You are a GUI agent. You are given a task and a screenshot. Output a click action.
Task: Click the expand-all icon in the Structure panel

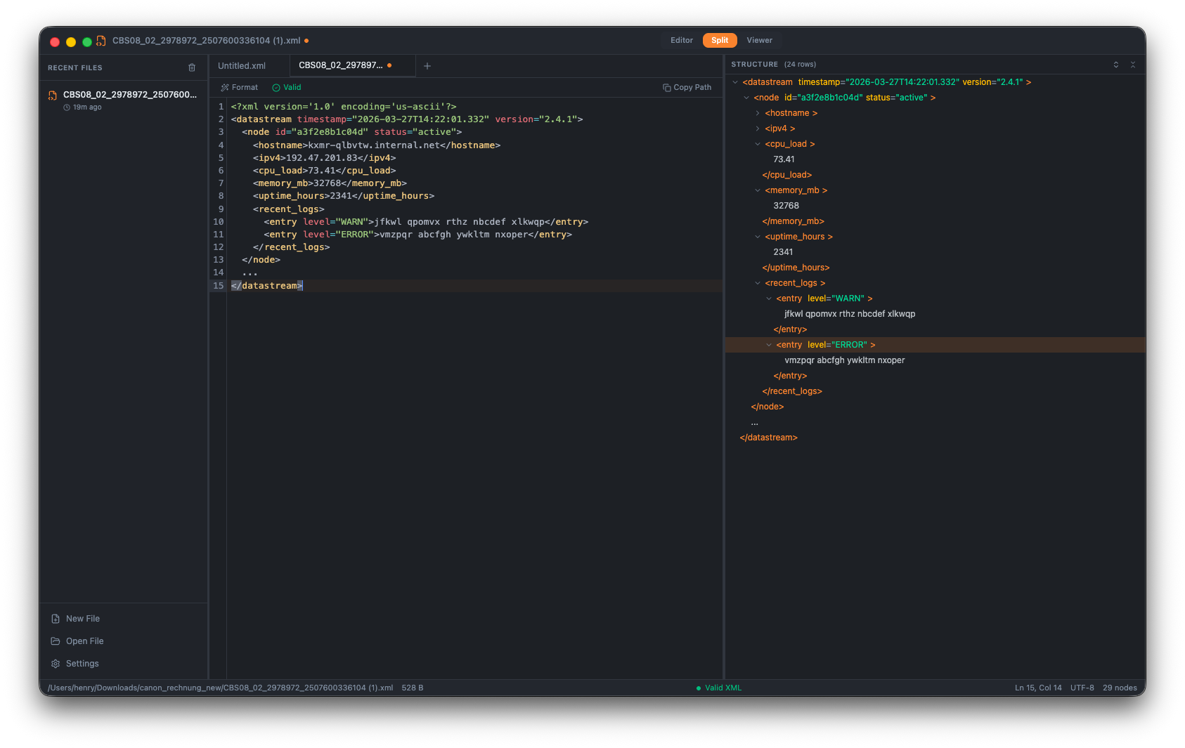tap(1116, 64)
